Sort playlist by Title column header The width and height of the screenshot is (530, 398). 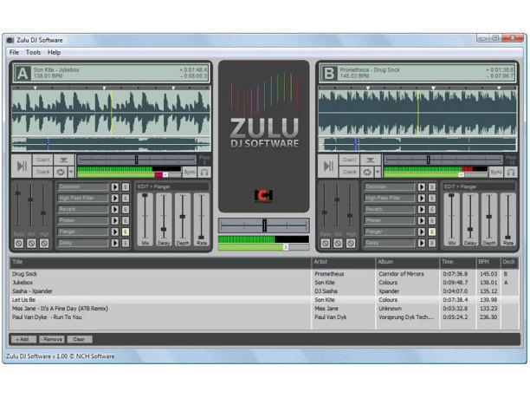coord(160,262)
